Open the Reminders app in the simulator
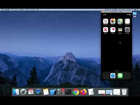 tap(127, 21)
